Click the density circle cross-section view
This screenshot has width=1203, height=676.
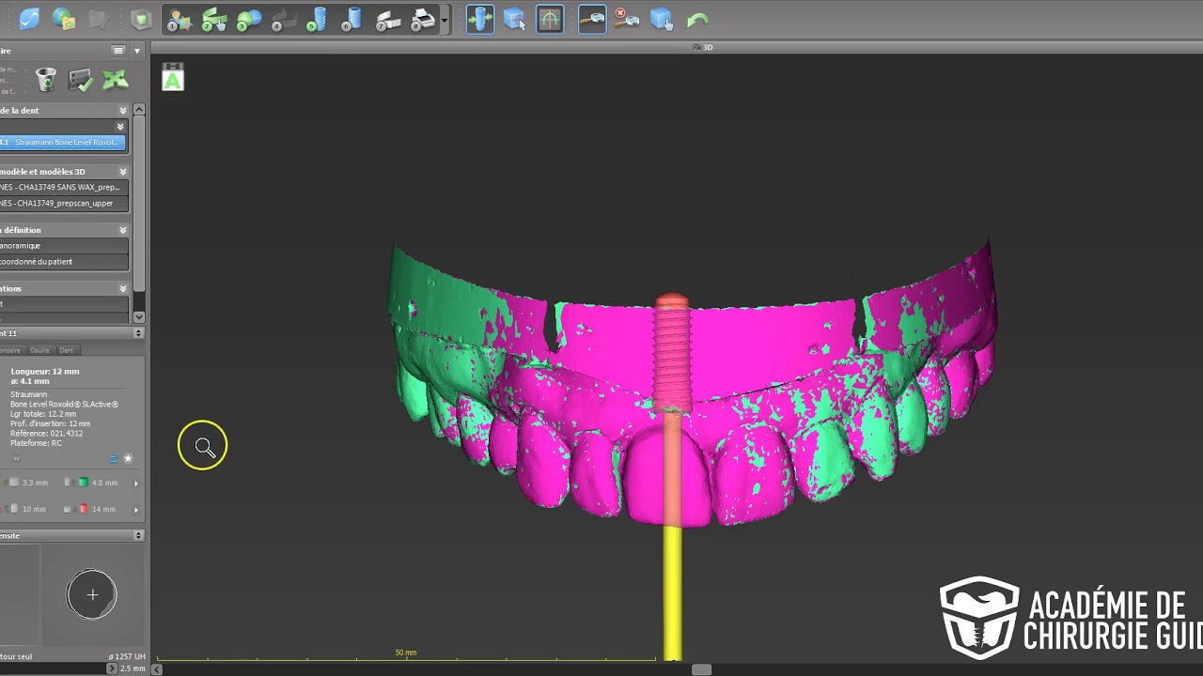(92, 594)
